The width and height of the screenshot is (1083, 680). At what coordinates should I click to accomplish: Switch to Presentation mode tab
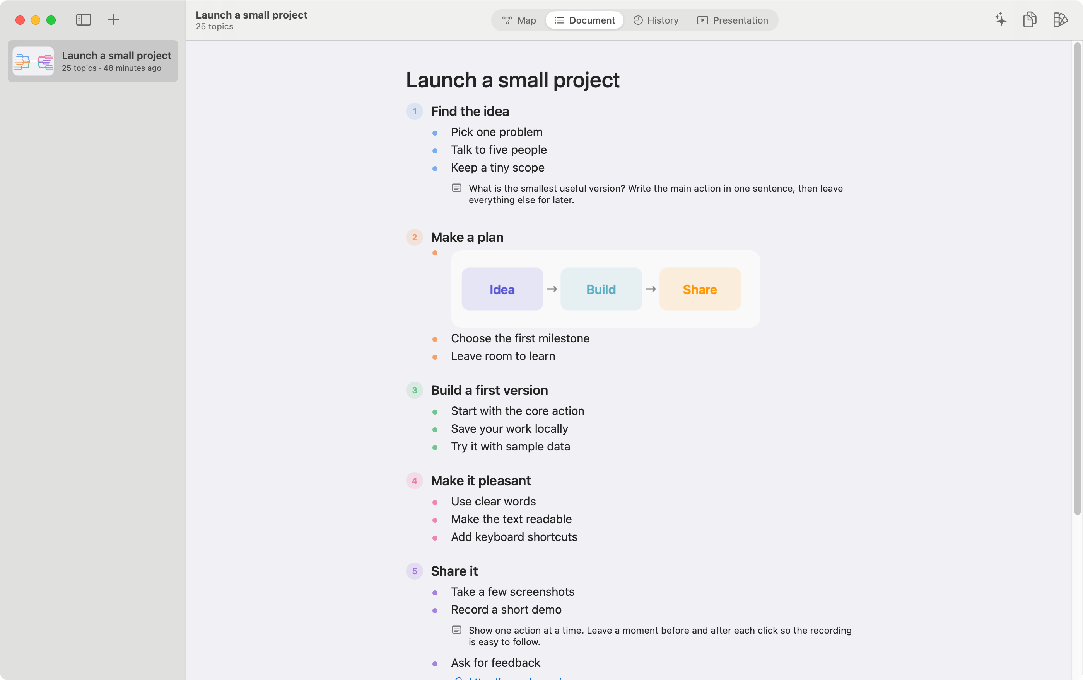733,20
